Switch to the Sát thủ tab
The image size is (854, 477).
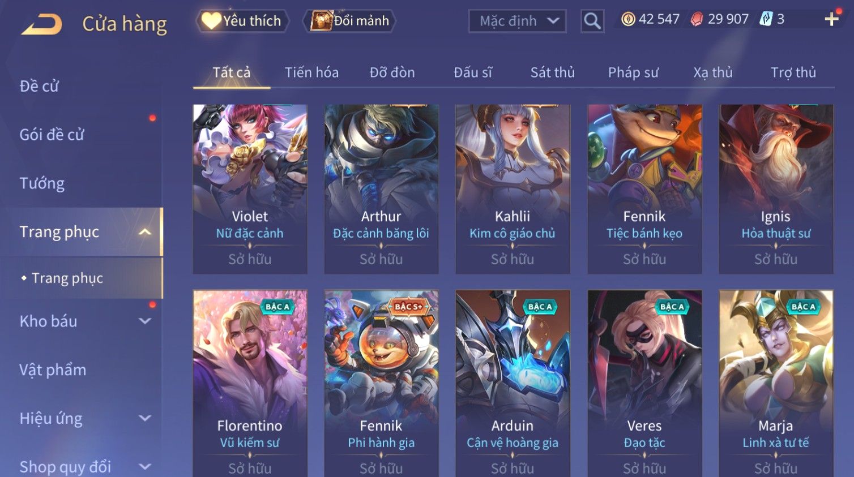(x=552, y=72)
